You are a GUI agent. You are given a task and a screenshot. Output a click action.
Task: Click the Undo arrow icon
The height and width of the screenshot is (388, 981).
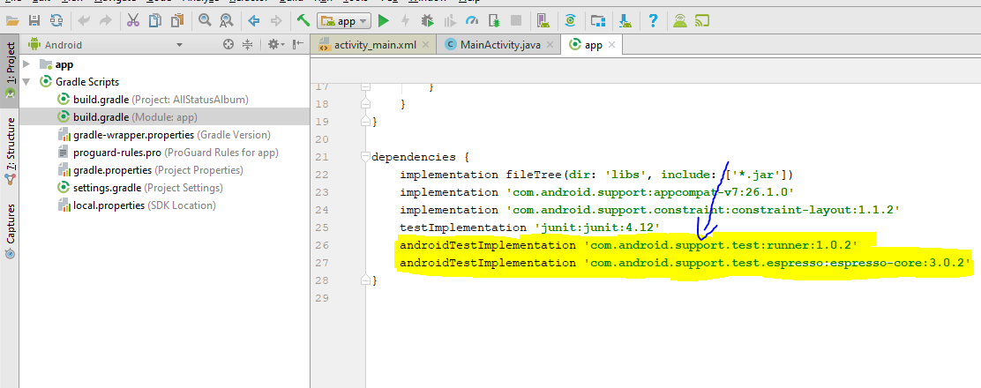(84, 20)
